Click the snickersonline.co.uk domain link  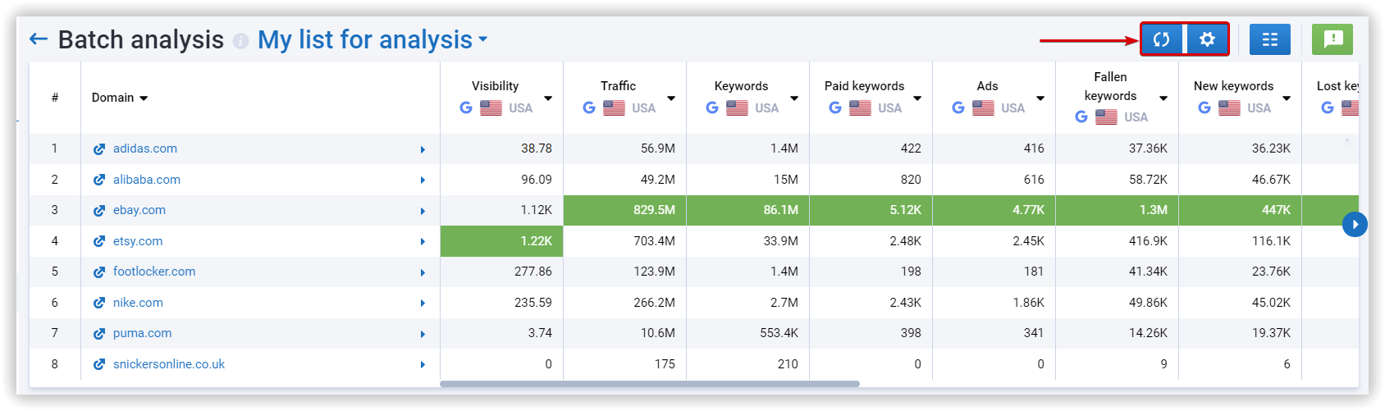169,364
